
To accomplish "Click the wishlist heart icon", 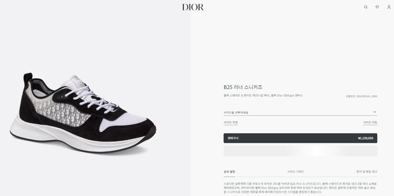I will click(377, 7).
